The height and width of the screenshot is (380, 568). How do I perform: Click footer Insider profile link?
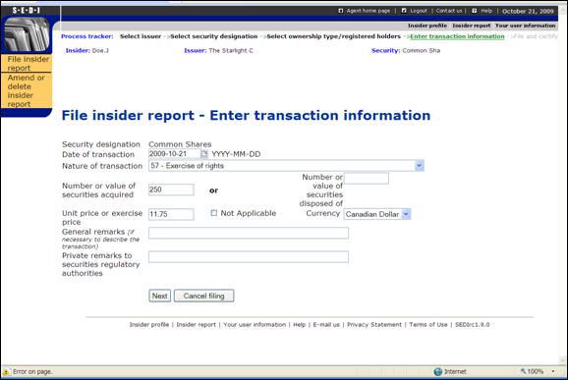click(149, 325)
